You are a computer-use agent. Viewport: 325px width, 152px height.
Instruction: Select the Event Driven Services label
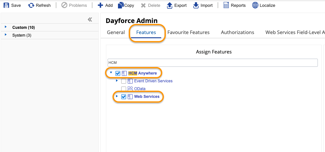153,81
